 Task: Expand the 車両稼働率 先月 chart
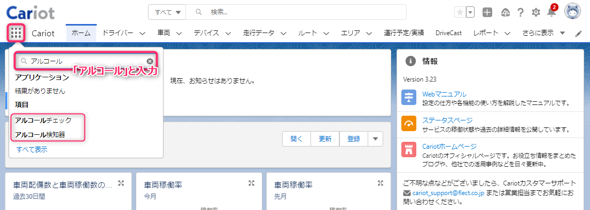(381, 183)
